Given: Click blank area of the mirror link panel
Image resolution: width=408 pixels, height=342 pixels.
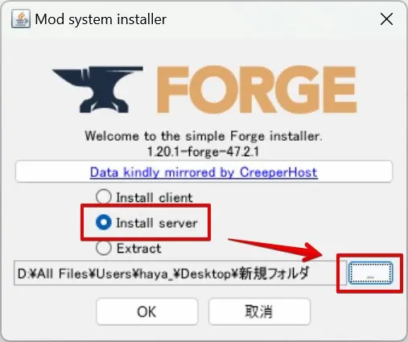Looking at the screenshot, I should click(354, 171).
